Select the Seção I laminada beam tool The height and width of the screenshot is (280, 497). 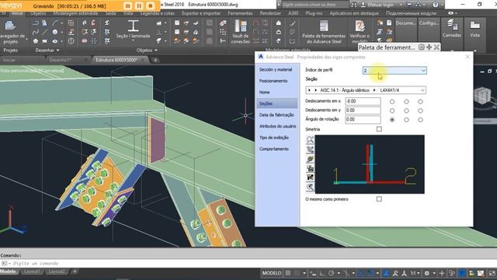coord(133,30)
